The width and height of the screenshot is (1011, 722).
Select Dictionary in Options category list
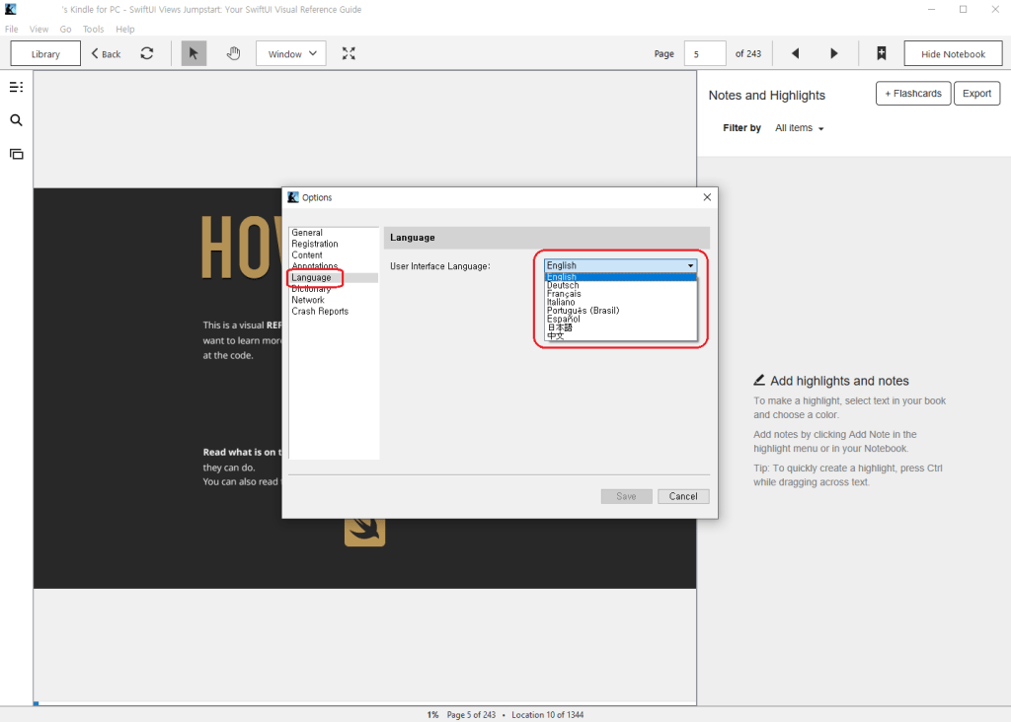click(x=311, y=289)
